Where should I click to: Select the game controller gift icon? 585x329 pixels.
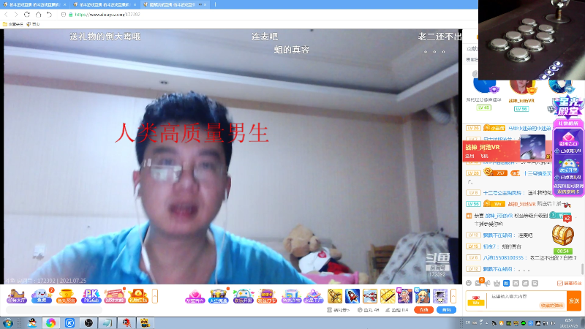(x=244, y=296)
